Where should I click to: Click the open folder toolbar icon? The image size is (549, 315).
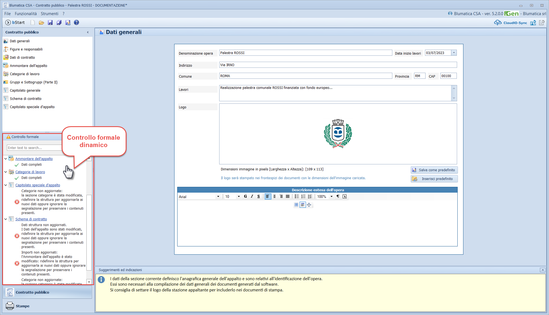41,23
